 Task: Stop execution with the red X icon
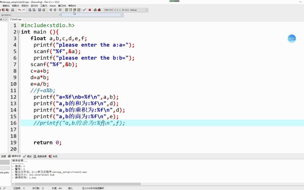click(x=90, y=10)
